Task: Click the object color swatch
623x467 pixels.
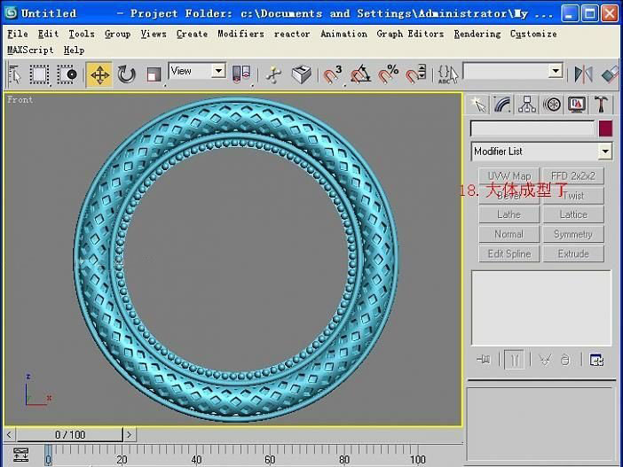Action: (x=605, y=128)
